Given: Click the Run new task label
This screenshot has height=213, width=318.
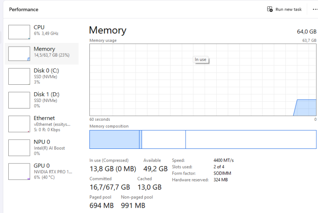Looking at the screenshot, I should pos(289,10).
